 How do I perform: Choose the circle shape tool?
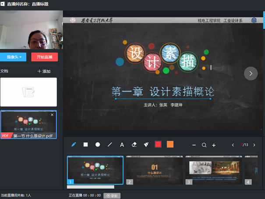coord(98,145)
